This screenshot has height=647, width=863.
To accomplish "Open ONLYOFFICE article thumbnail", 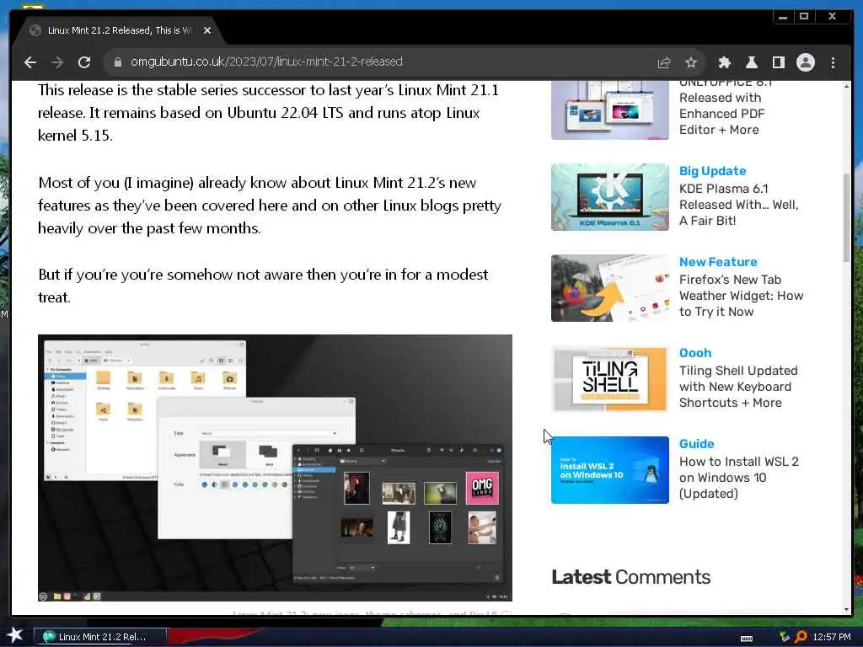I will point(610,110).
